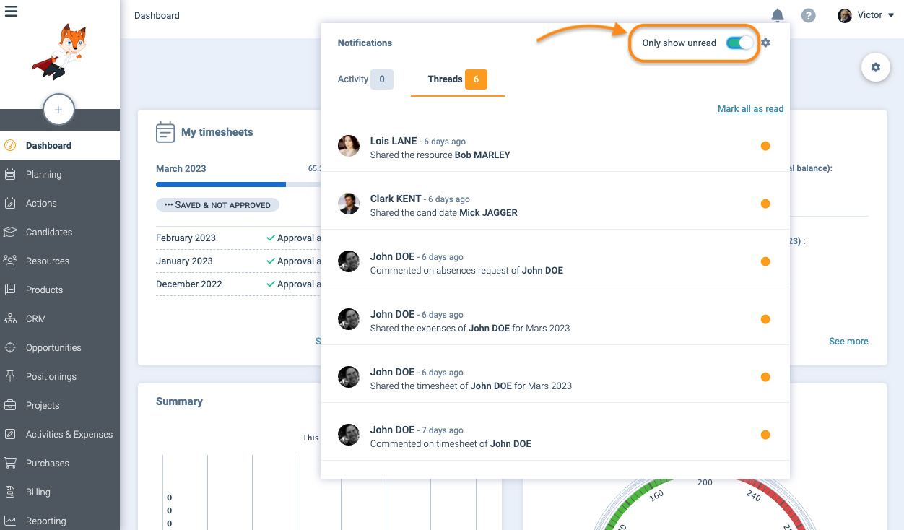Toggle unread dot on shared expenses notification
Viewport: 904px width, 530px height.
point(765,319)
